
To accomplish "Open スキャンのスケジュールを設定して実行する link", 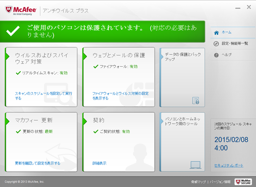I will (x=43, y=96).
